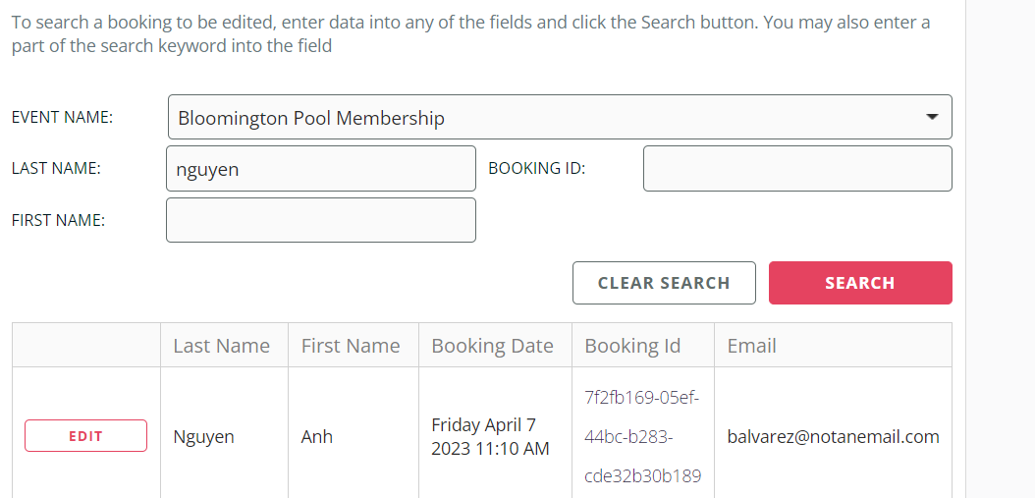This screenshot has width=1035, height=498.
Task: Edit the Nguyen Anh booking
Action: click(85, 436)
